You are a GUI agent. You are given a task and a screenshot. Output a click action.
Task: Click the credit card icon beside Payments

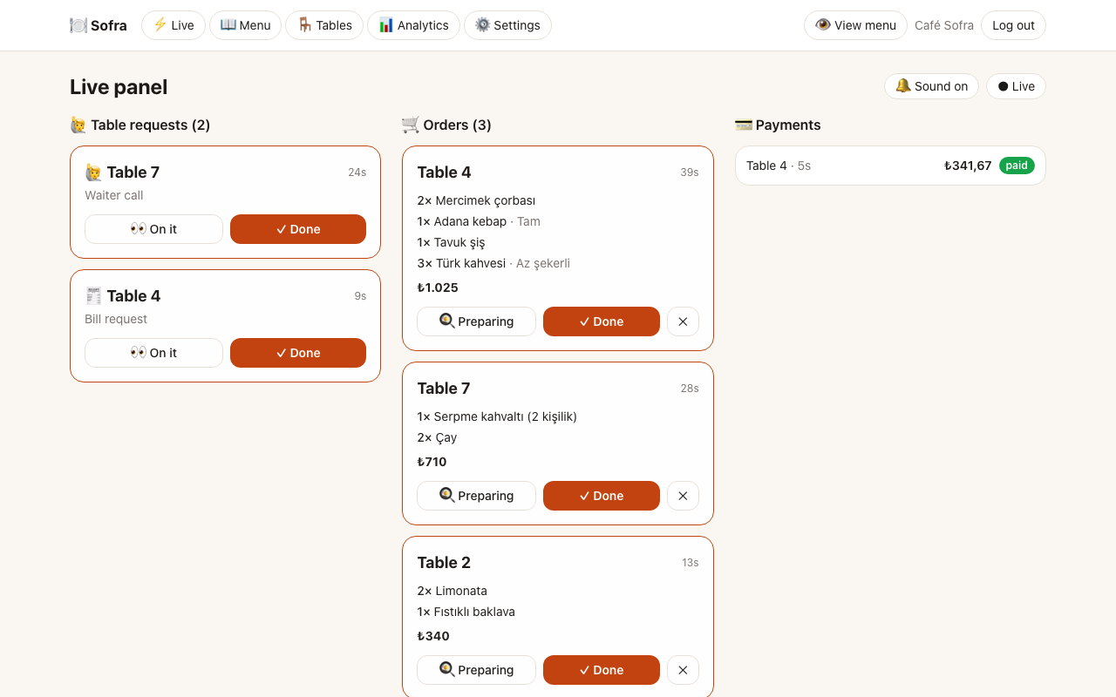tap(744, 125)
